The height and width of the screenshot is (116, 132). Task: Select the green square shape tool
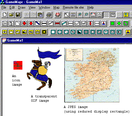112,23
